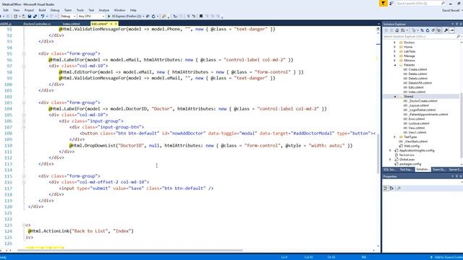Screen dimensions: 463x260
Task: Click the bookmark icon in editor toolbar
Action: [x=201, y=16]
